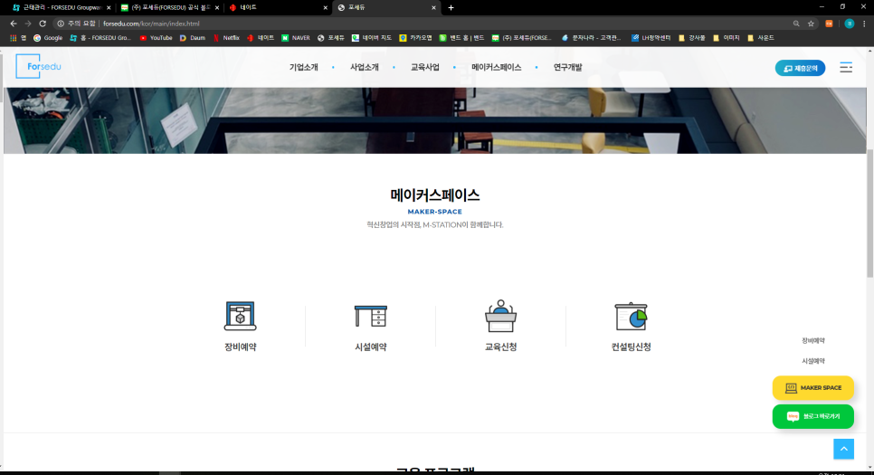Click the 교육신청 label
Screen dimensions: 874x475
click(500, 347)
